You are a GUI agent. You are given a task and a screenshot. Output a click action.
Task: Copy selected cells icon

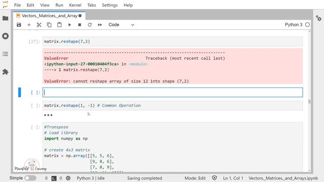pyautogui.click(x=49, y=25)
